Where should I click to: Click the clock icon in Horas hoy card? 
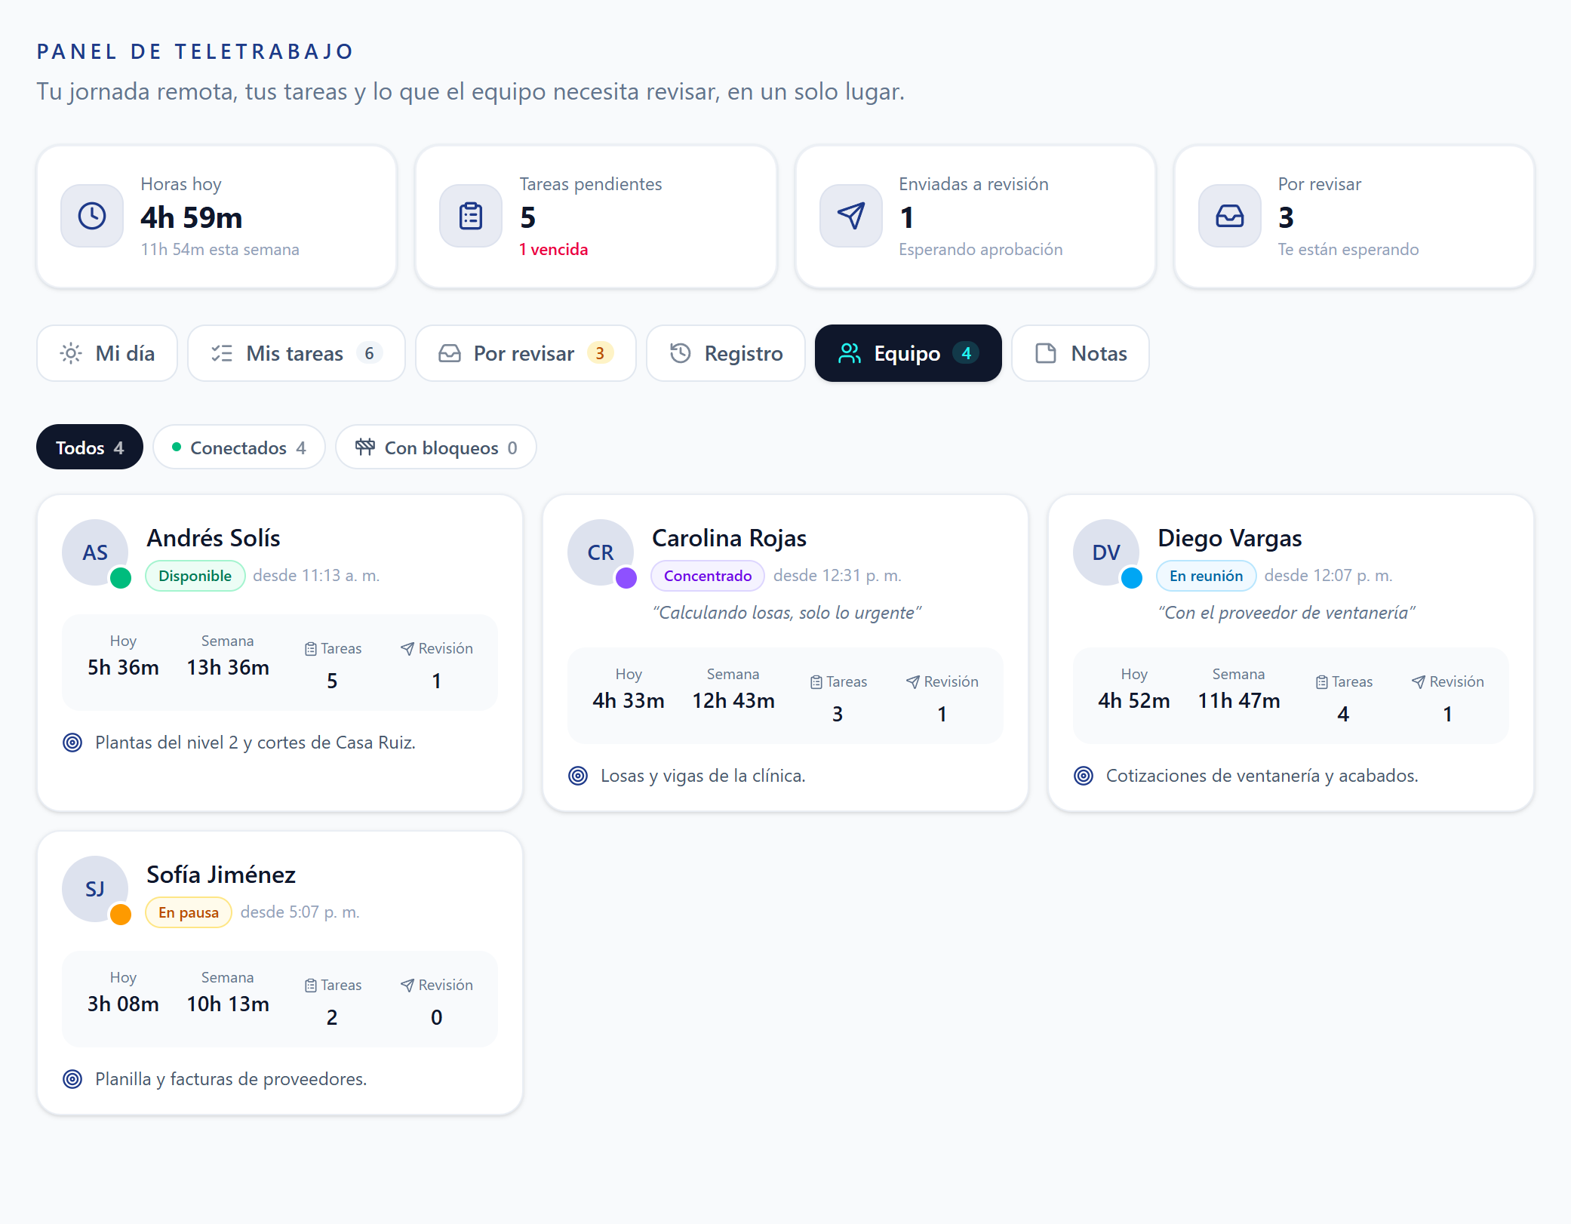coord(92,216)
